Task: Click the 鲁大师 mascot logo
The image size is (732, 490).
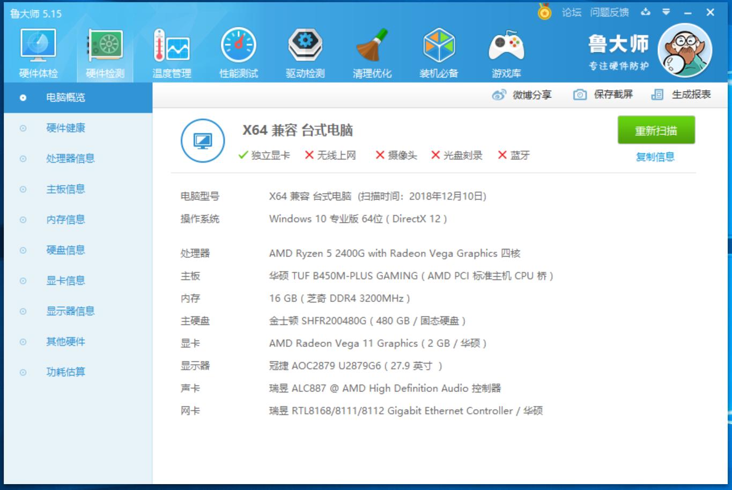Action: 684,50
